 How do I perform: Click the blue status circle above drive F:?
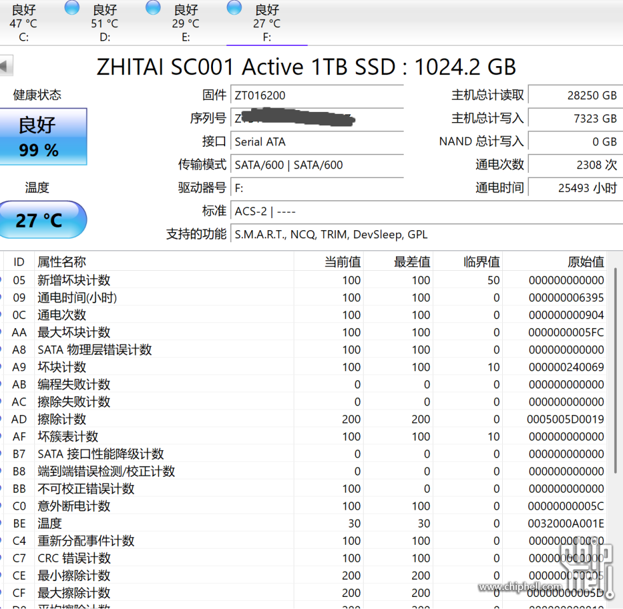(234, 8)
